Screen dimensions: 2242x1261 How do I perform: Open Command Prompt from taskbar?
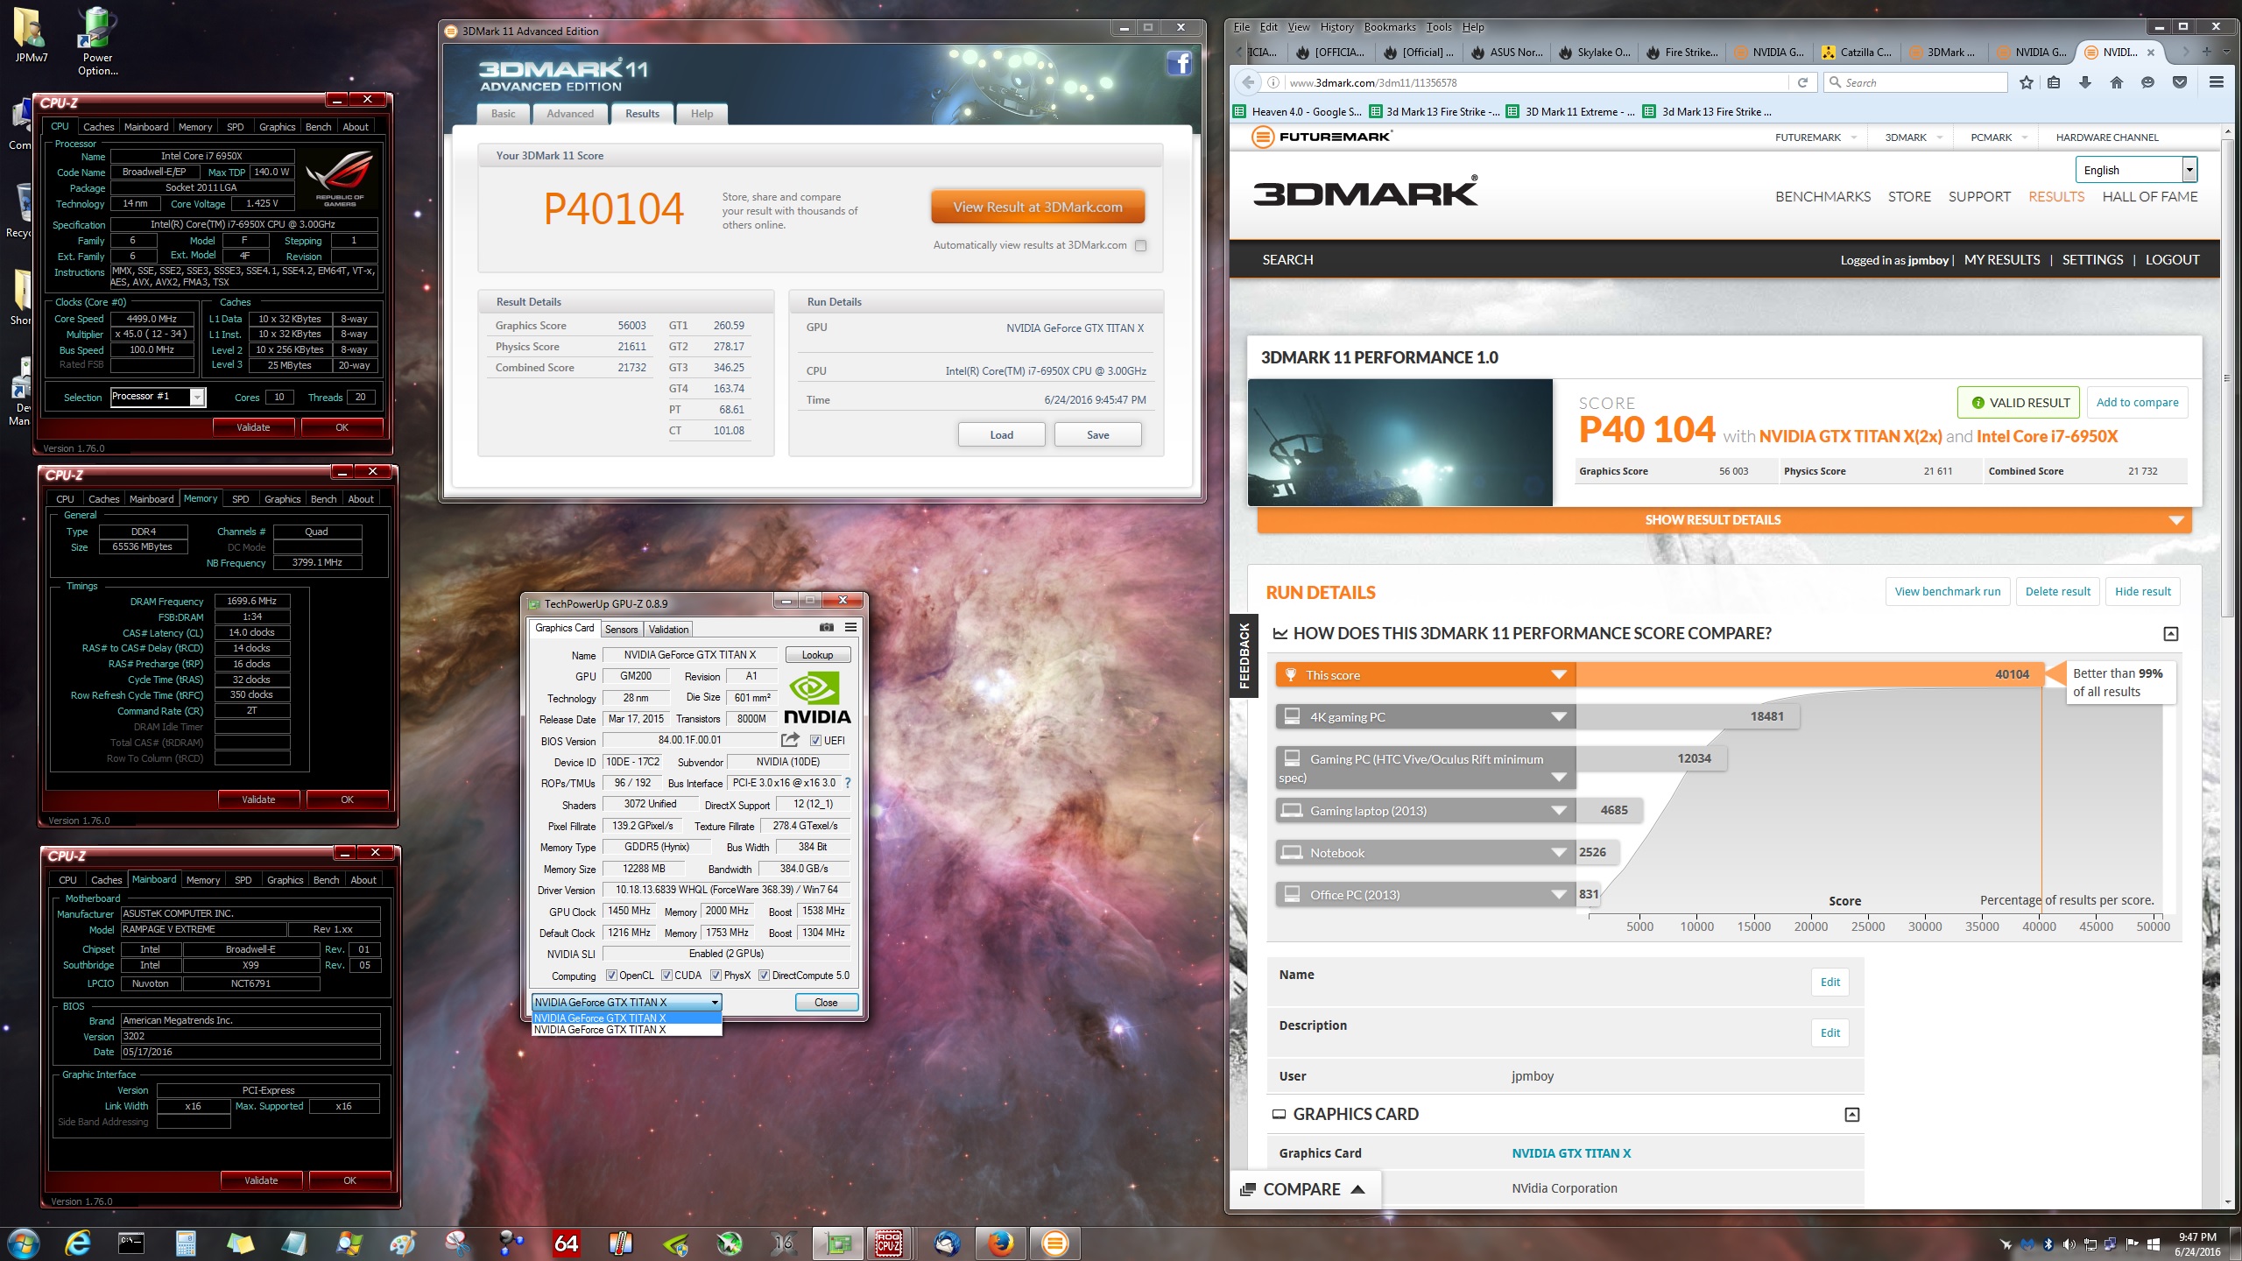point(130,1243)
